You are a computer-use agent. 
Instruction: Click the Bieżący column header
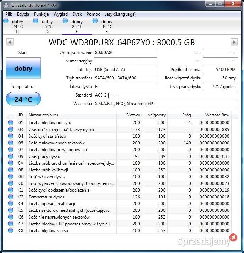(x=129, y=115)
